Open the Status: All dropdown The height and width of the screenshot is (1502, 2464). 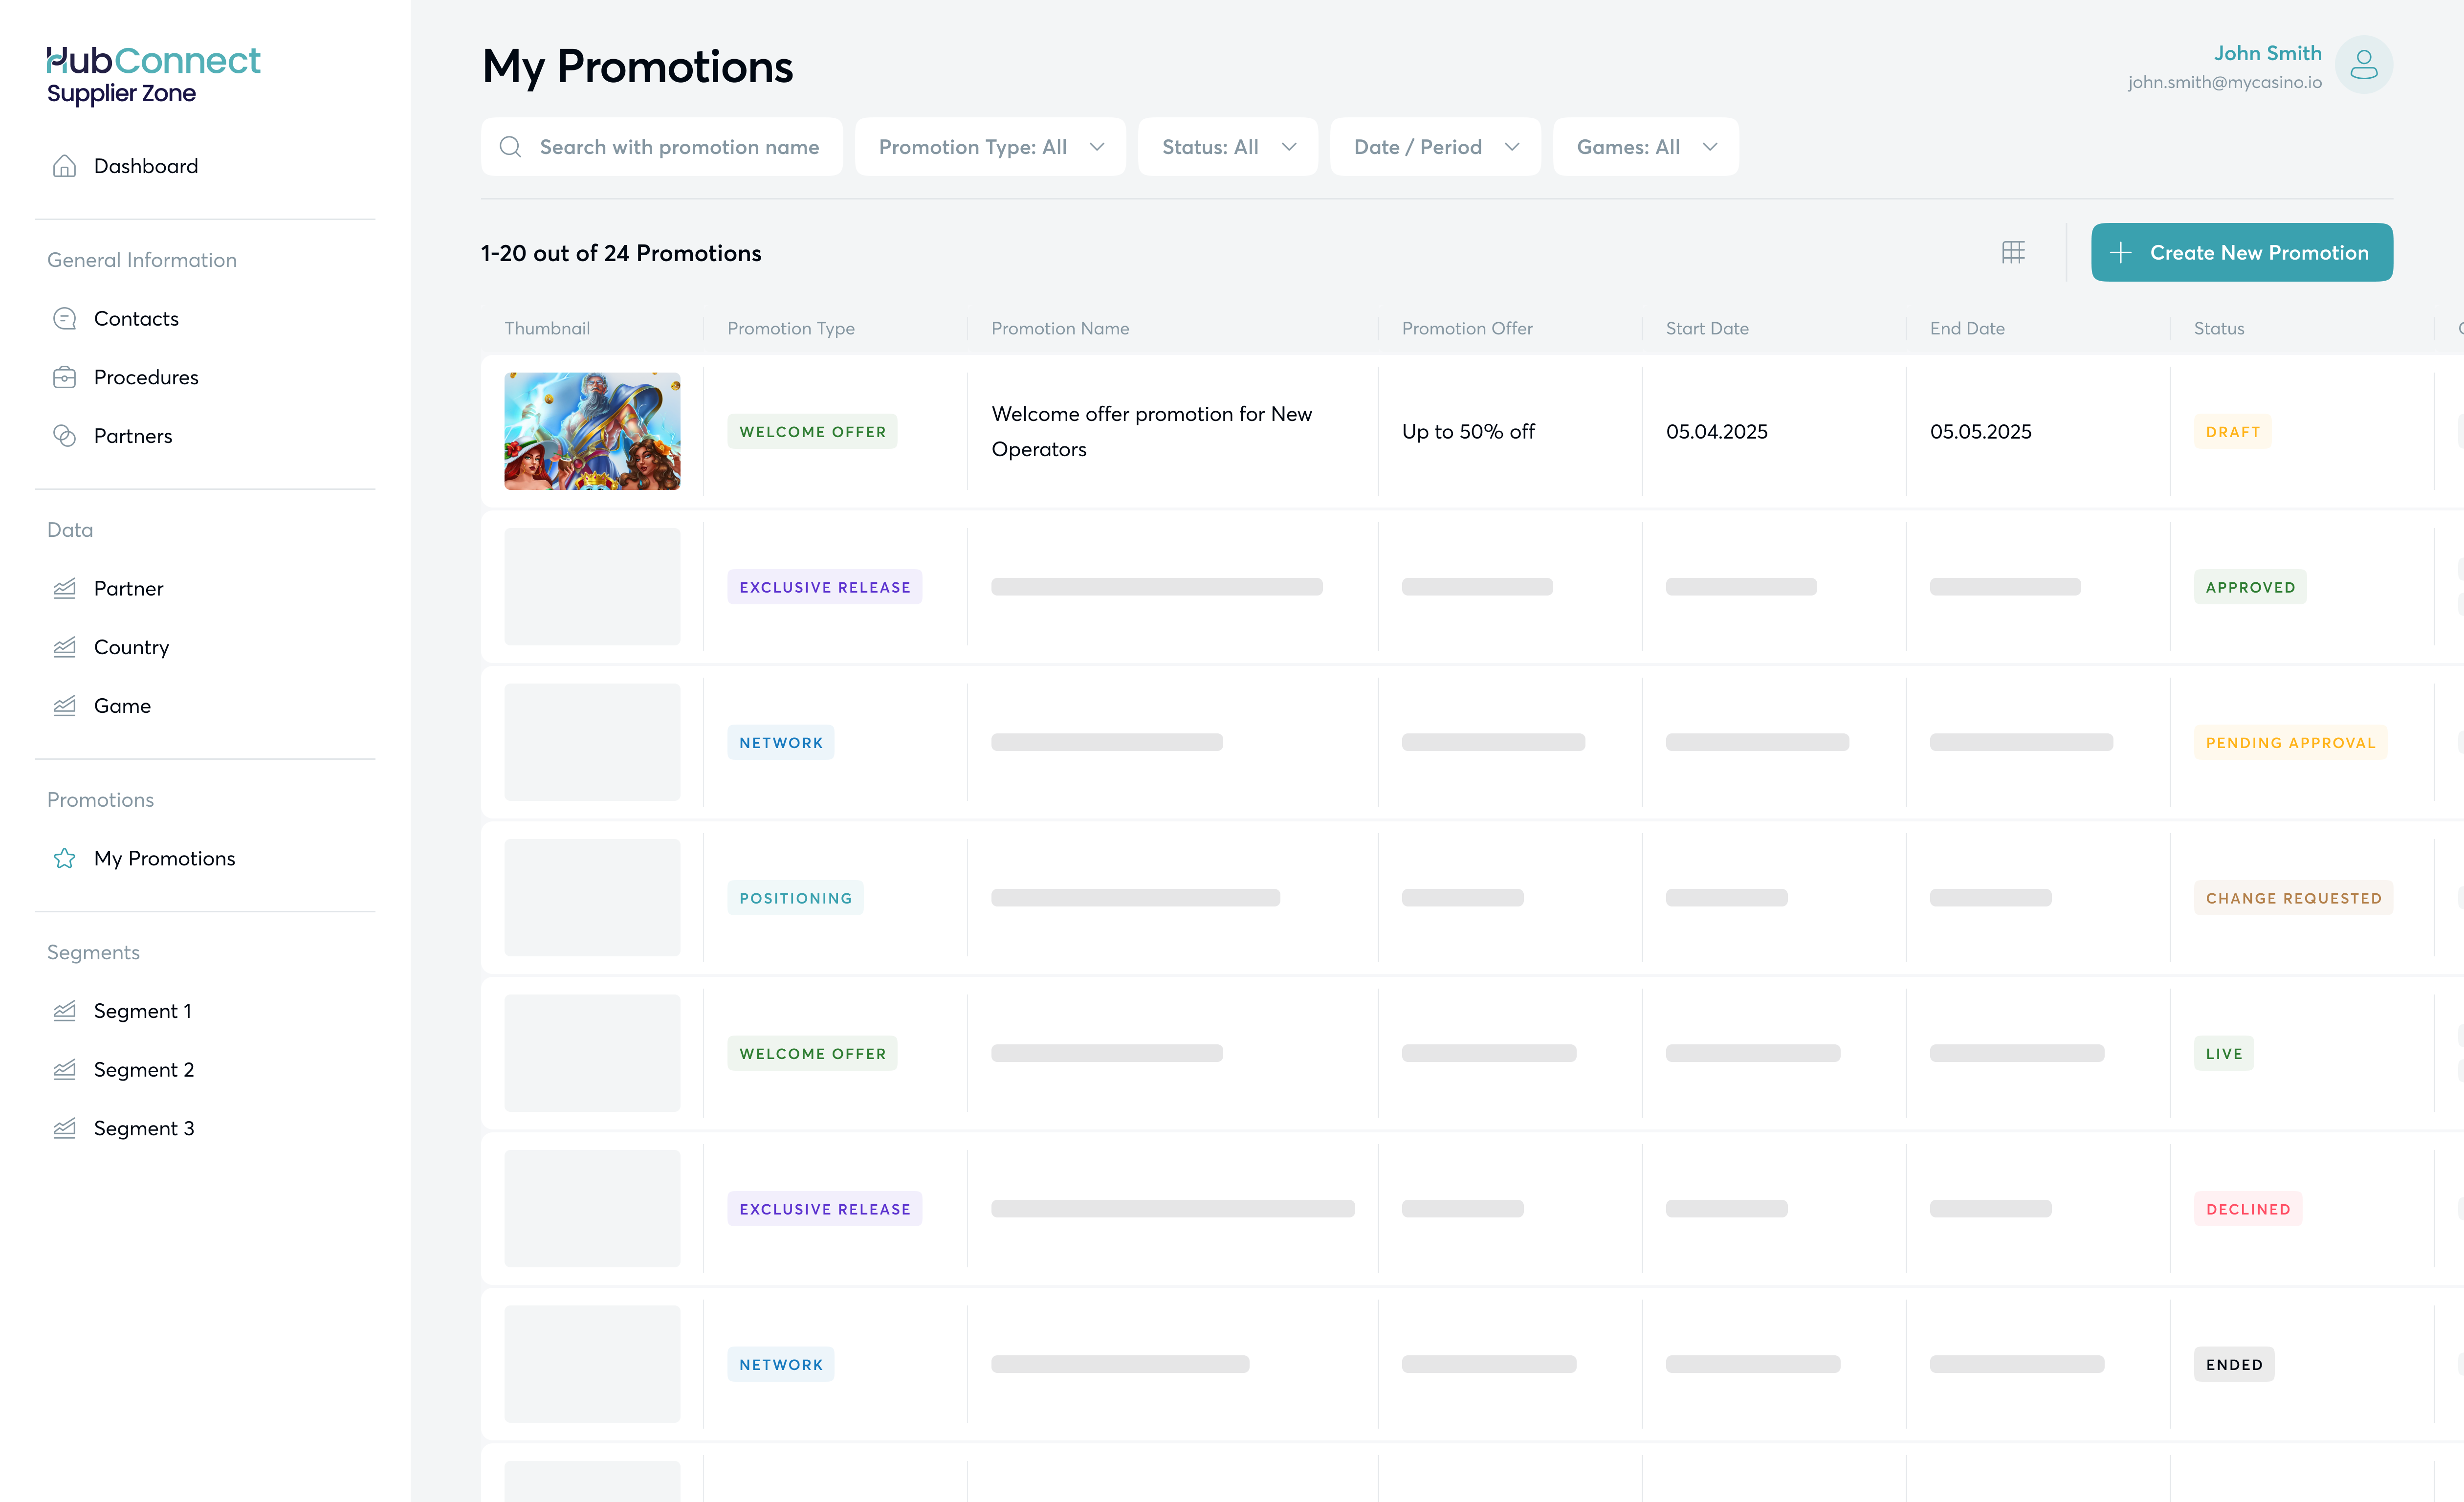click(x=1227, y=147)
